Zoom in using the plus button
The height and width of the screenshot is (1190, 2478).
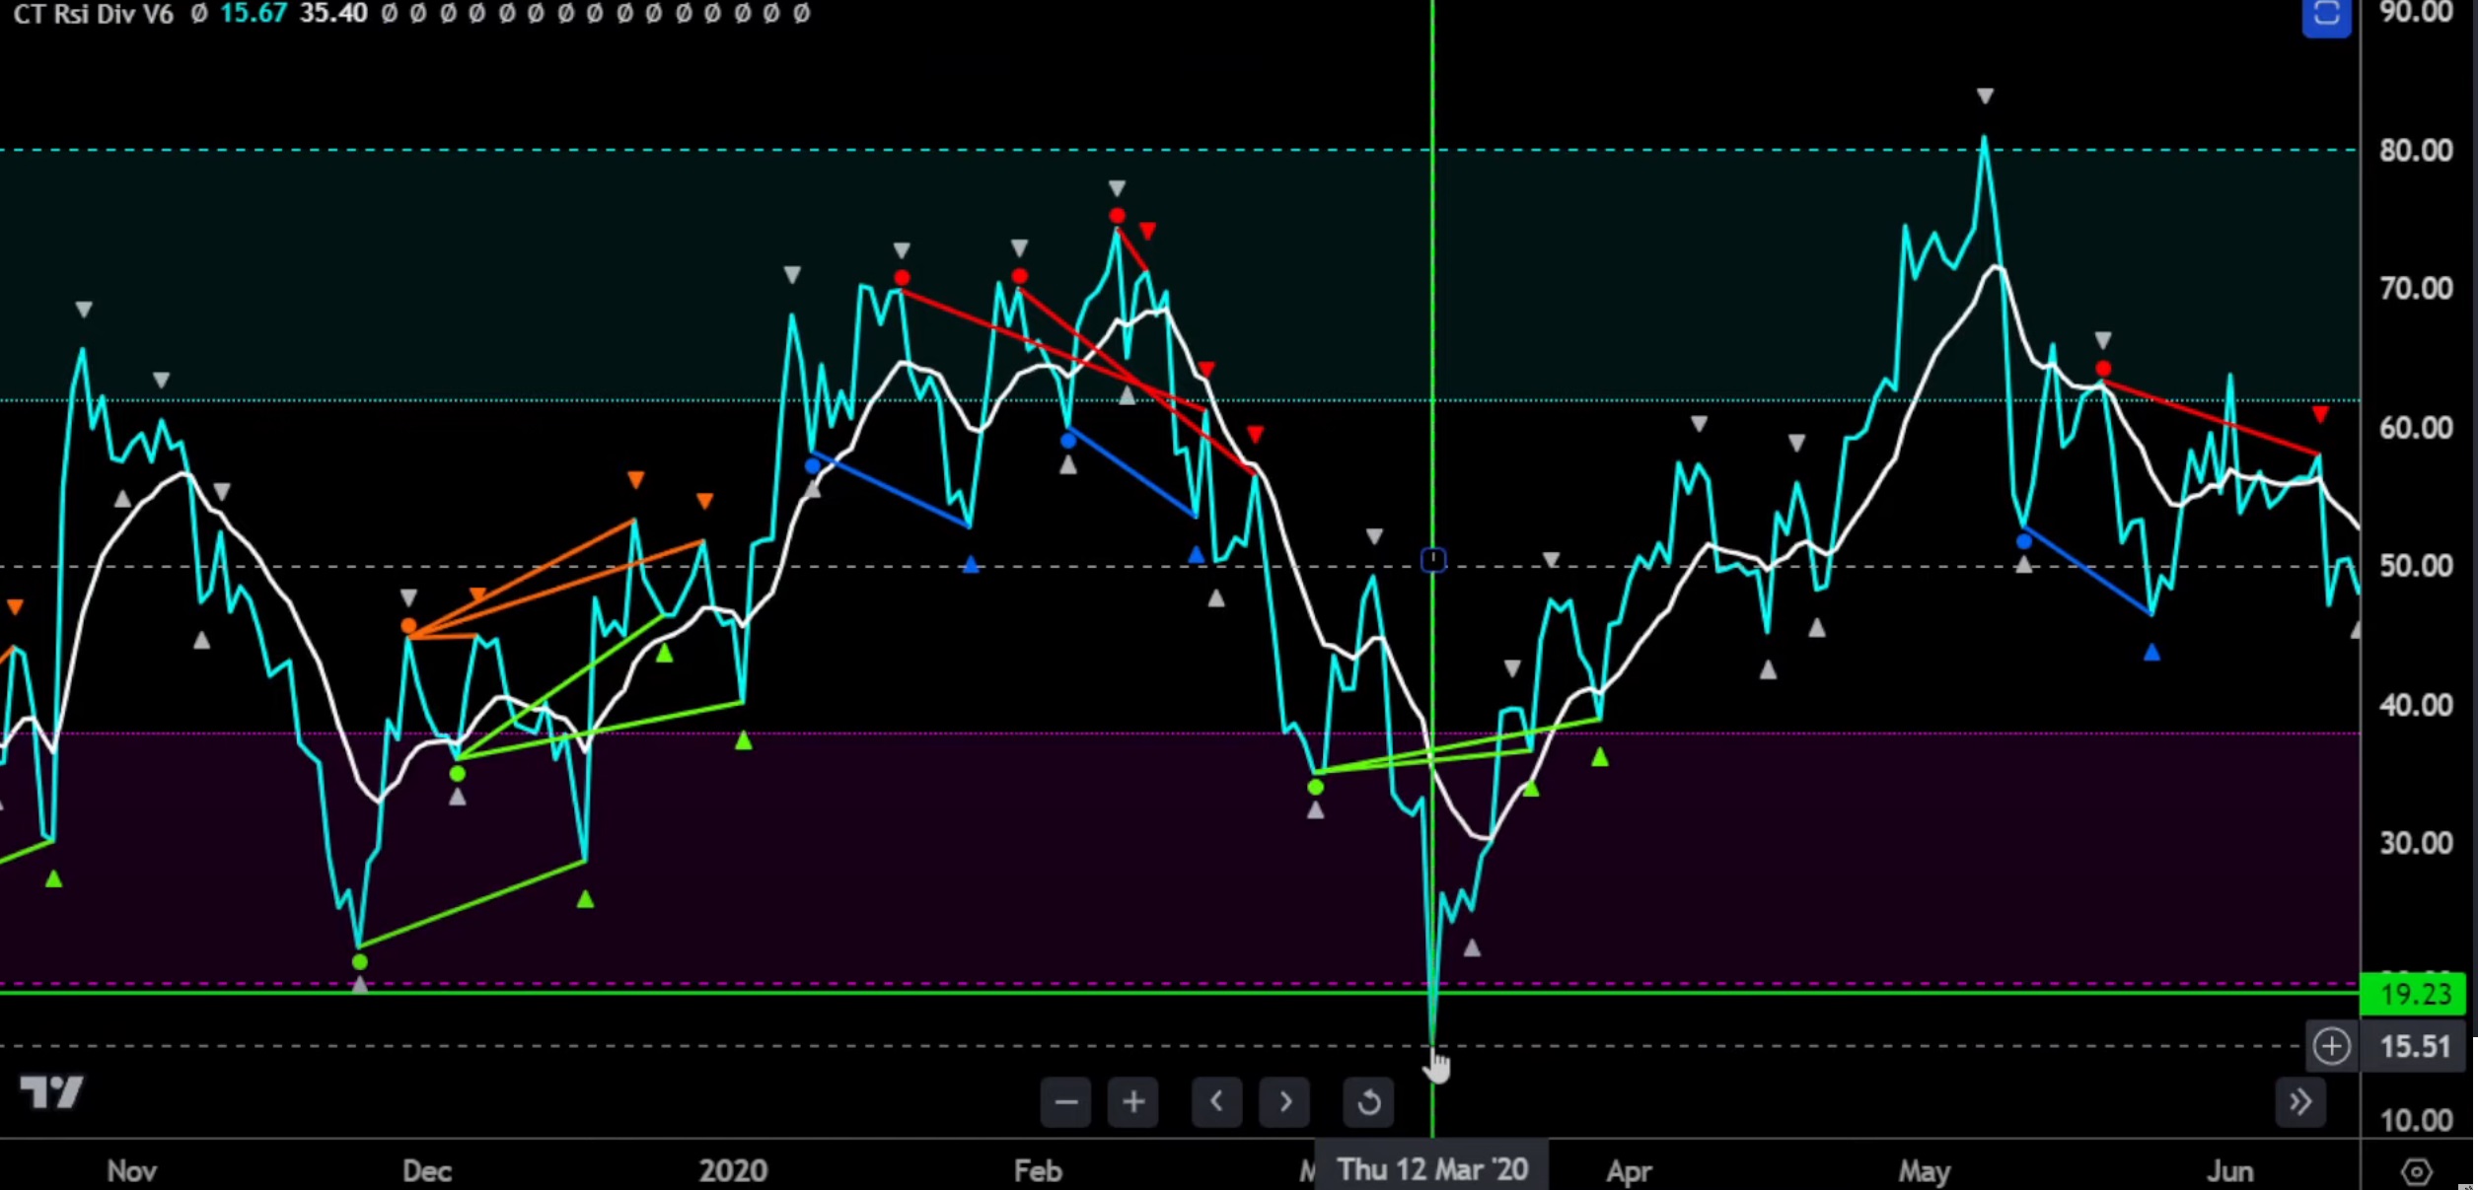tap(1133, 1101)
